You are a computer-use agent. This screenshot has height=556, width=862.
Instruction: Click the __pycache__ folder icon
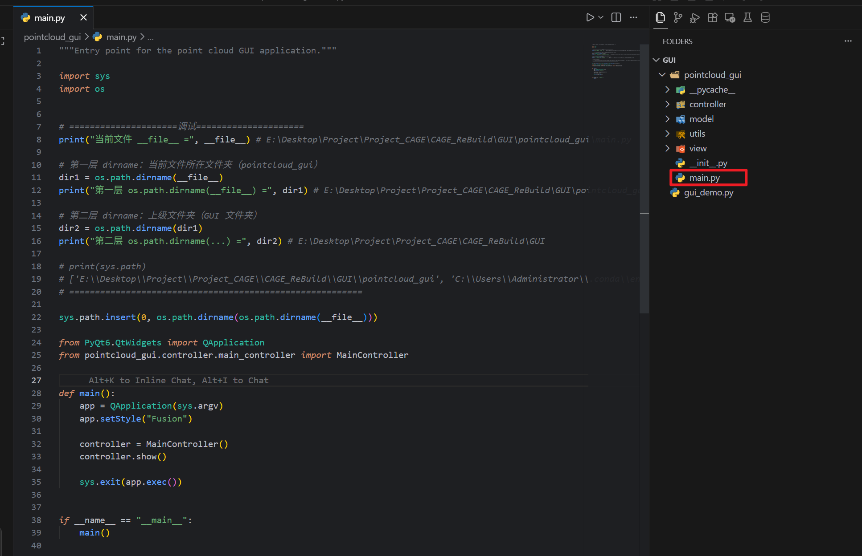coord(681,90)
